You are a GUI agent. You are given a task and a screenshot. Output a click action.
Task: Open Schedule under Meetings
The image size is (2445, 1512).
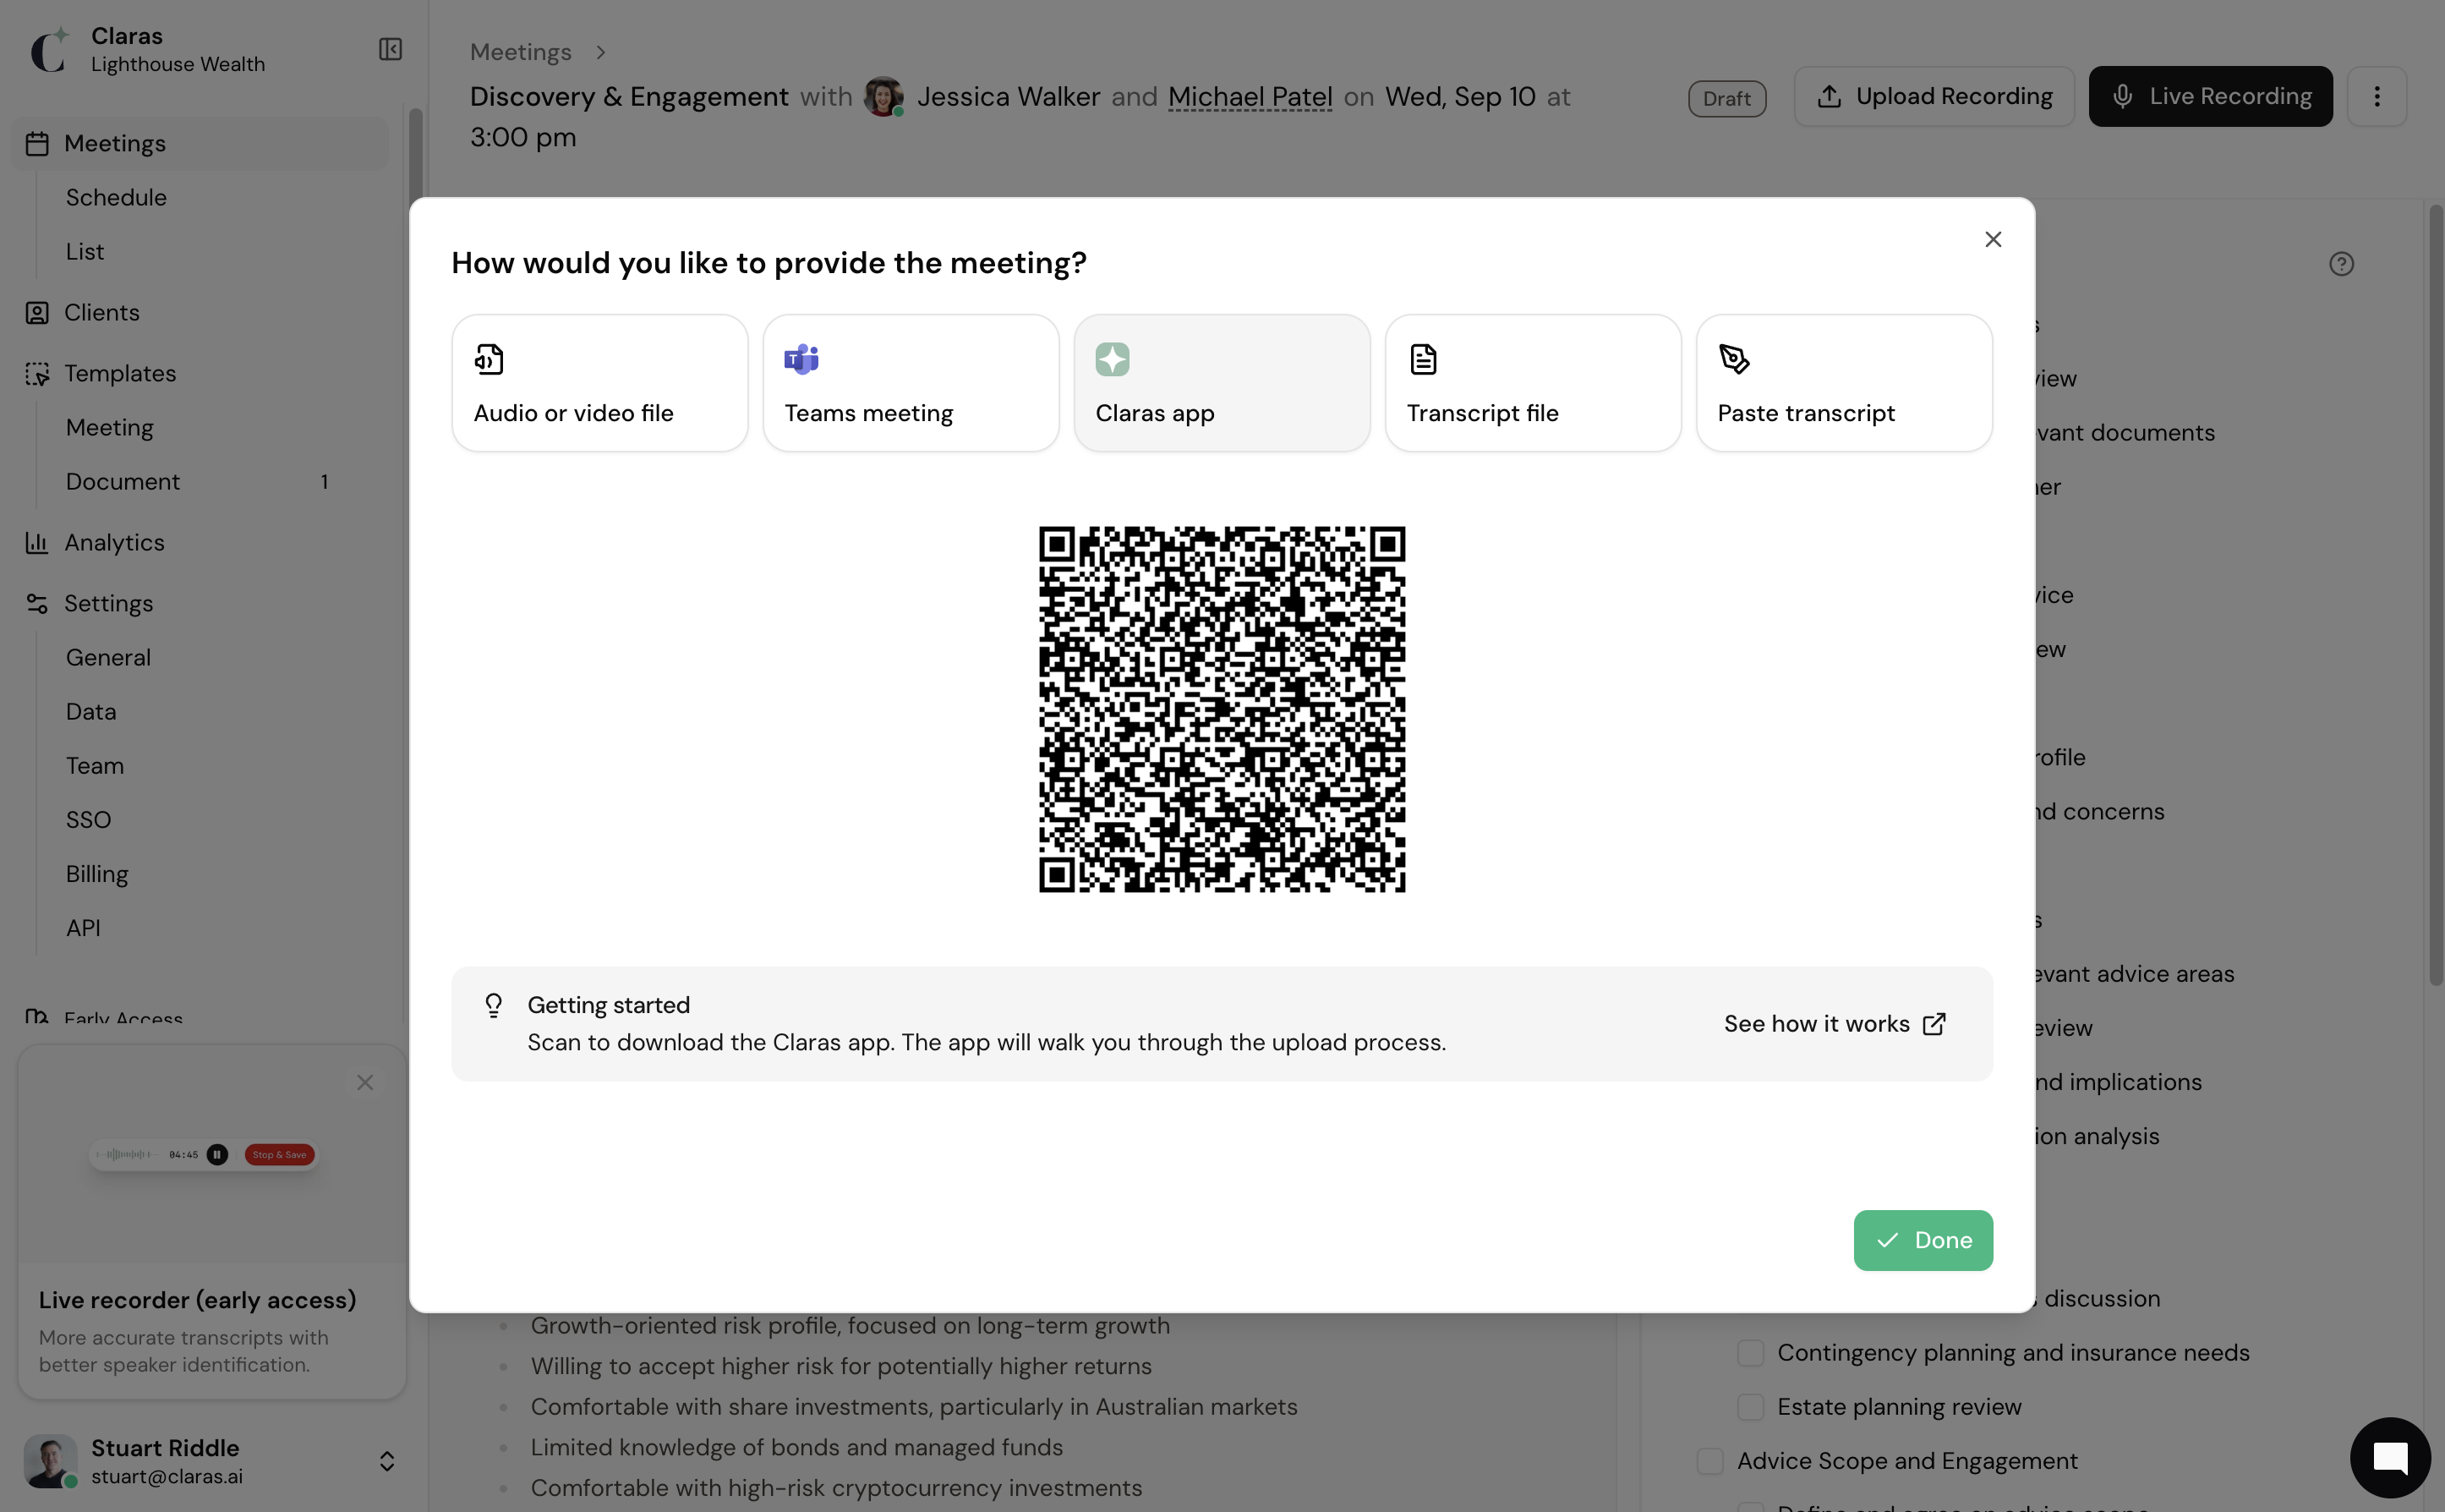point(116,198)
